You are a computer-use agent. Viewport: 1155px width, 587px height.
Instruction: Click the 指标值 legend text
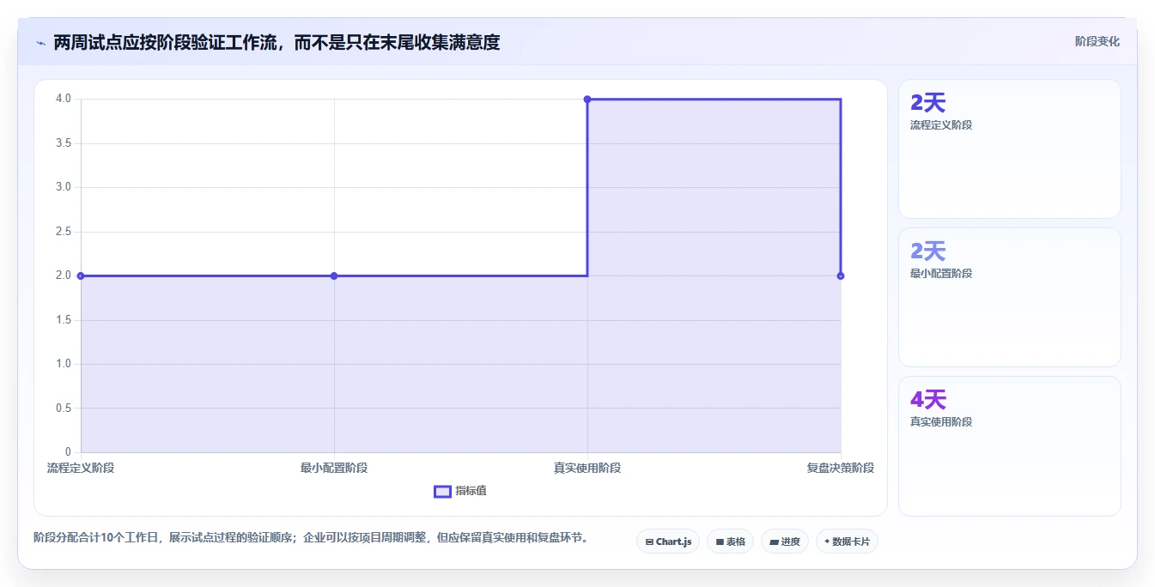[x=471, y=491]
